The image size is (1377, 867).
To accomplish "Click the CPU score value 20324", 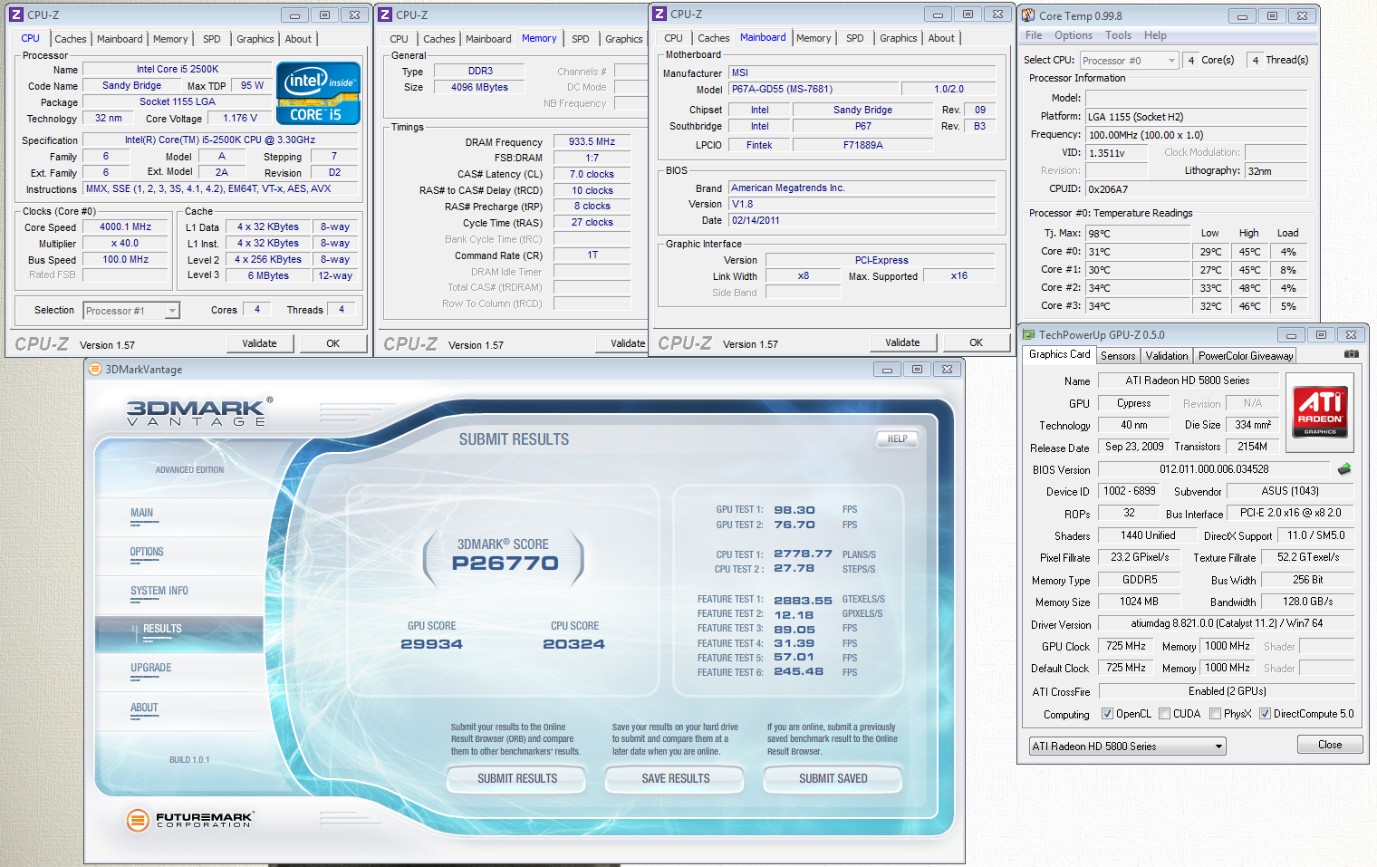I will (573, 644).
